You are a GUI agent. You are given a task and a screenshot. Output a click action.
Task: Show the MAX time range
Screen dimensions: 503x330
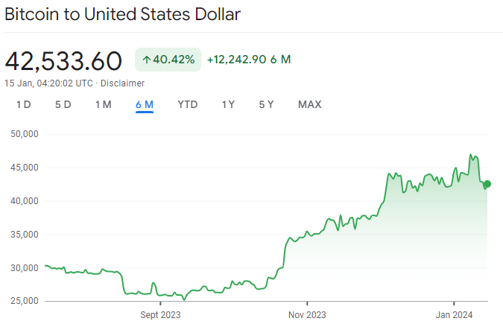310,104
